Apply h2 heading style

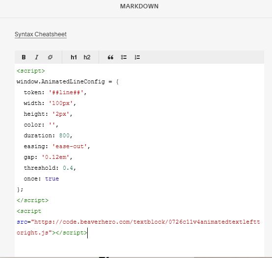coord(87,57)
